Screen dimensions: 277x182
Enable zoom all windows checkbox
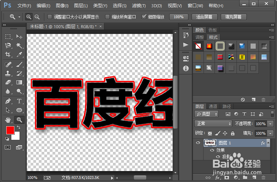point(107,17)
